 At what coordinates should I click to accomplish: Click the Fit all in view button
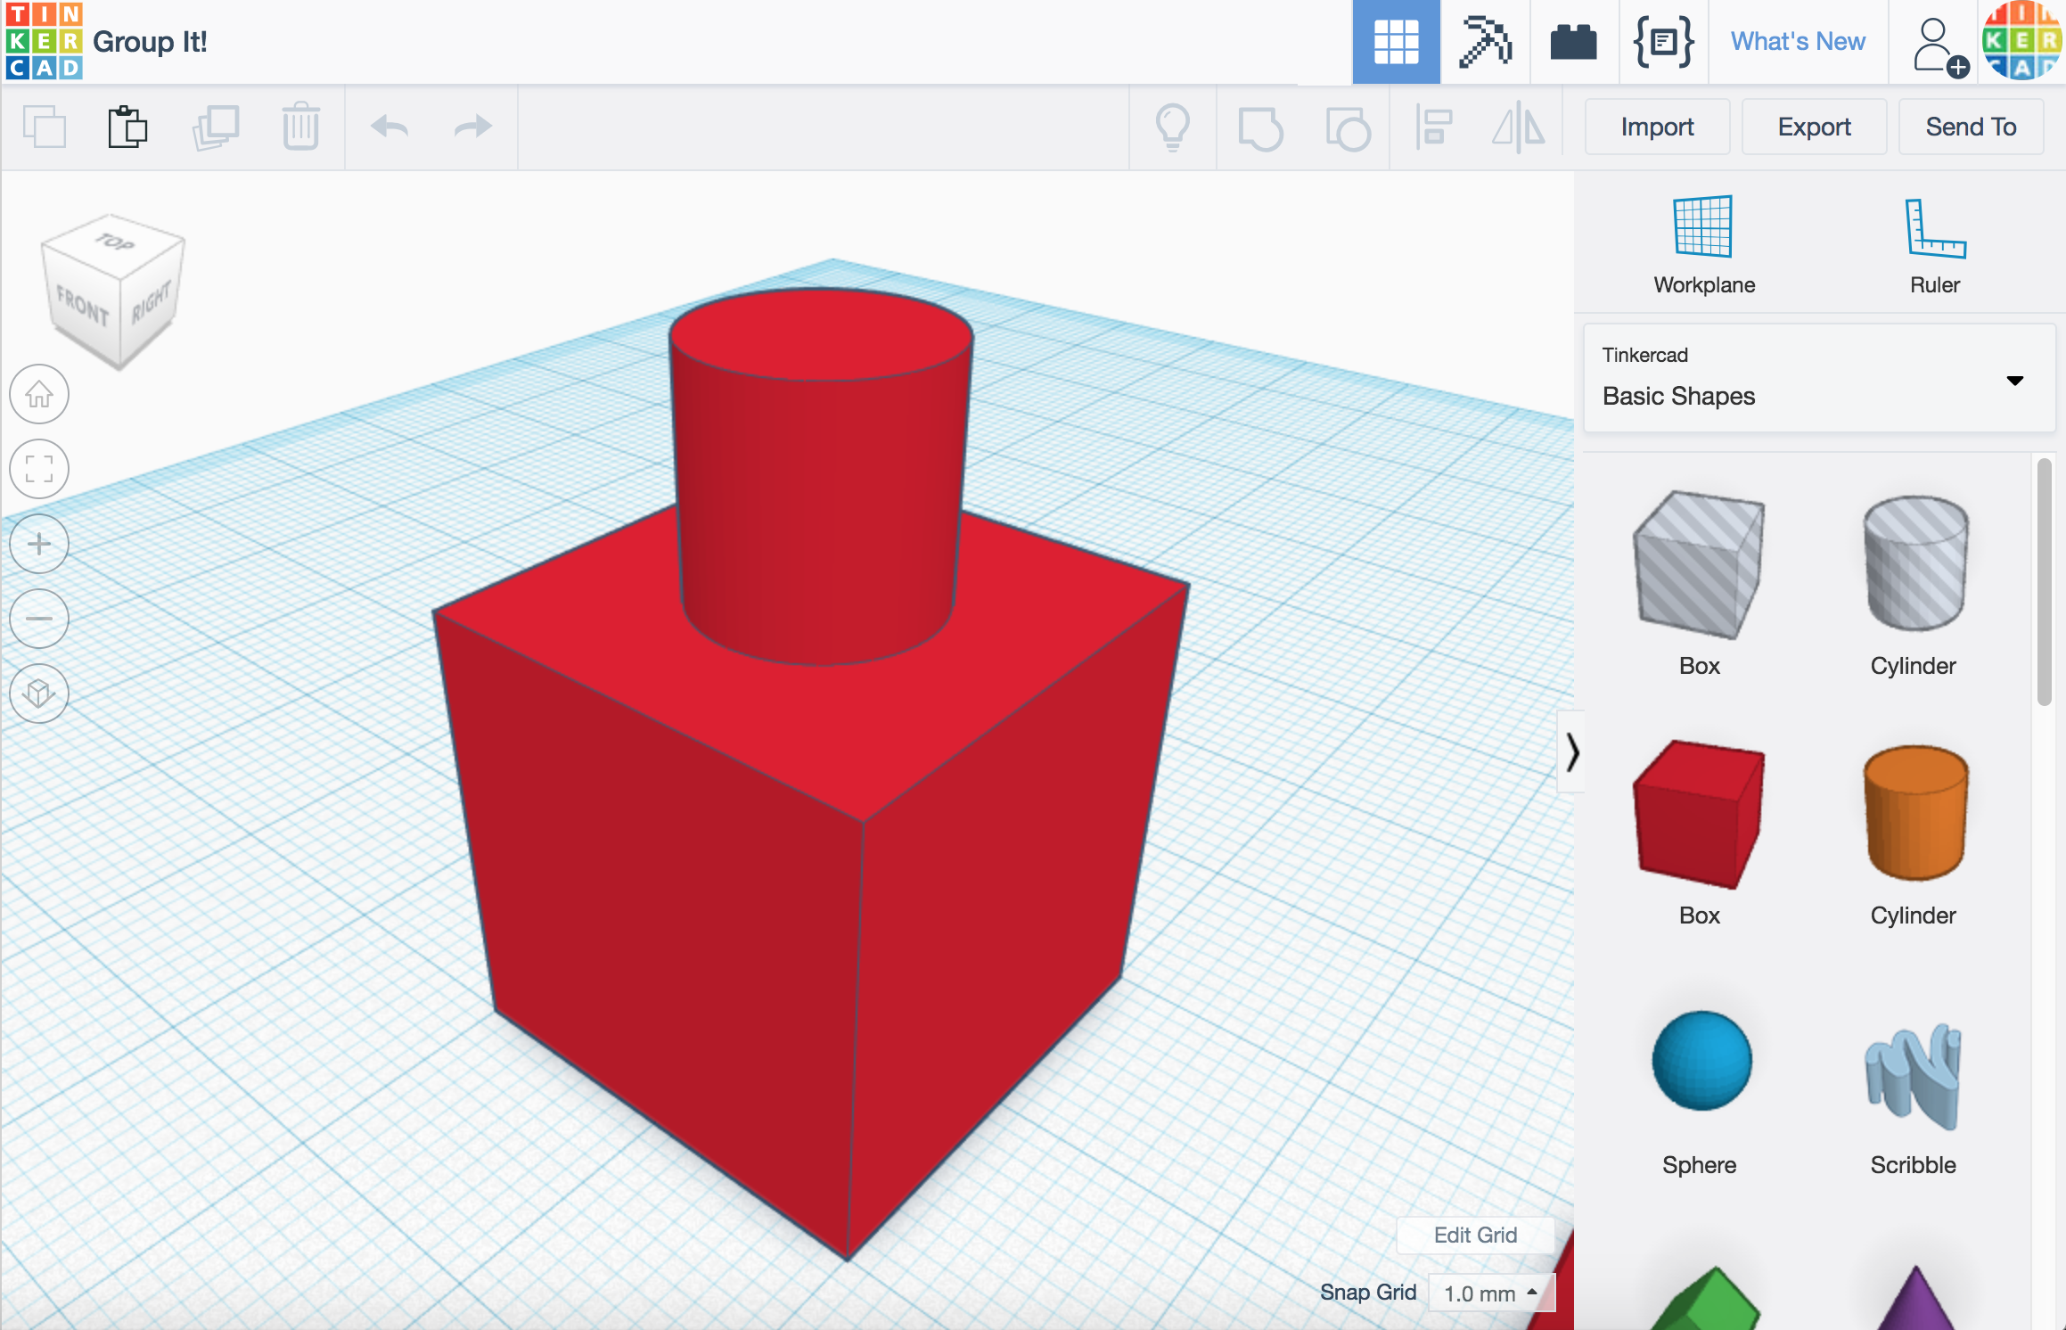point(39,469)
